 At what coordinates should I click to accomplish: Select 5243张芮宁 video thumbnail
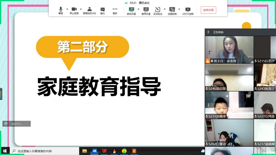click(265, 77)
